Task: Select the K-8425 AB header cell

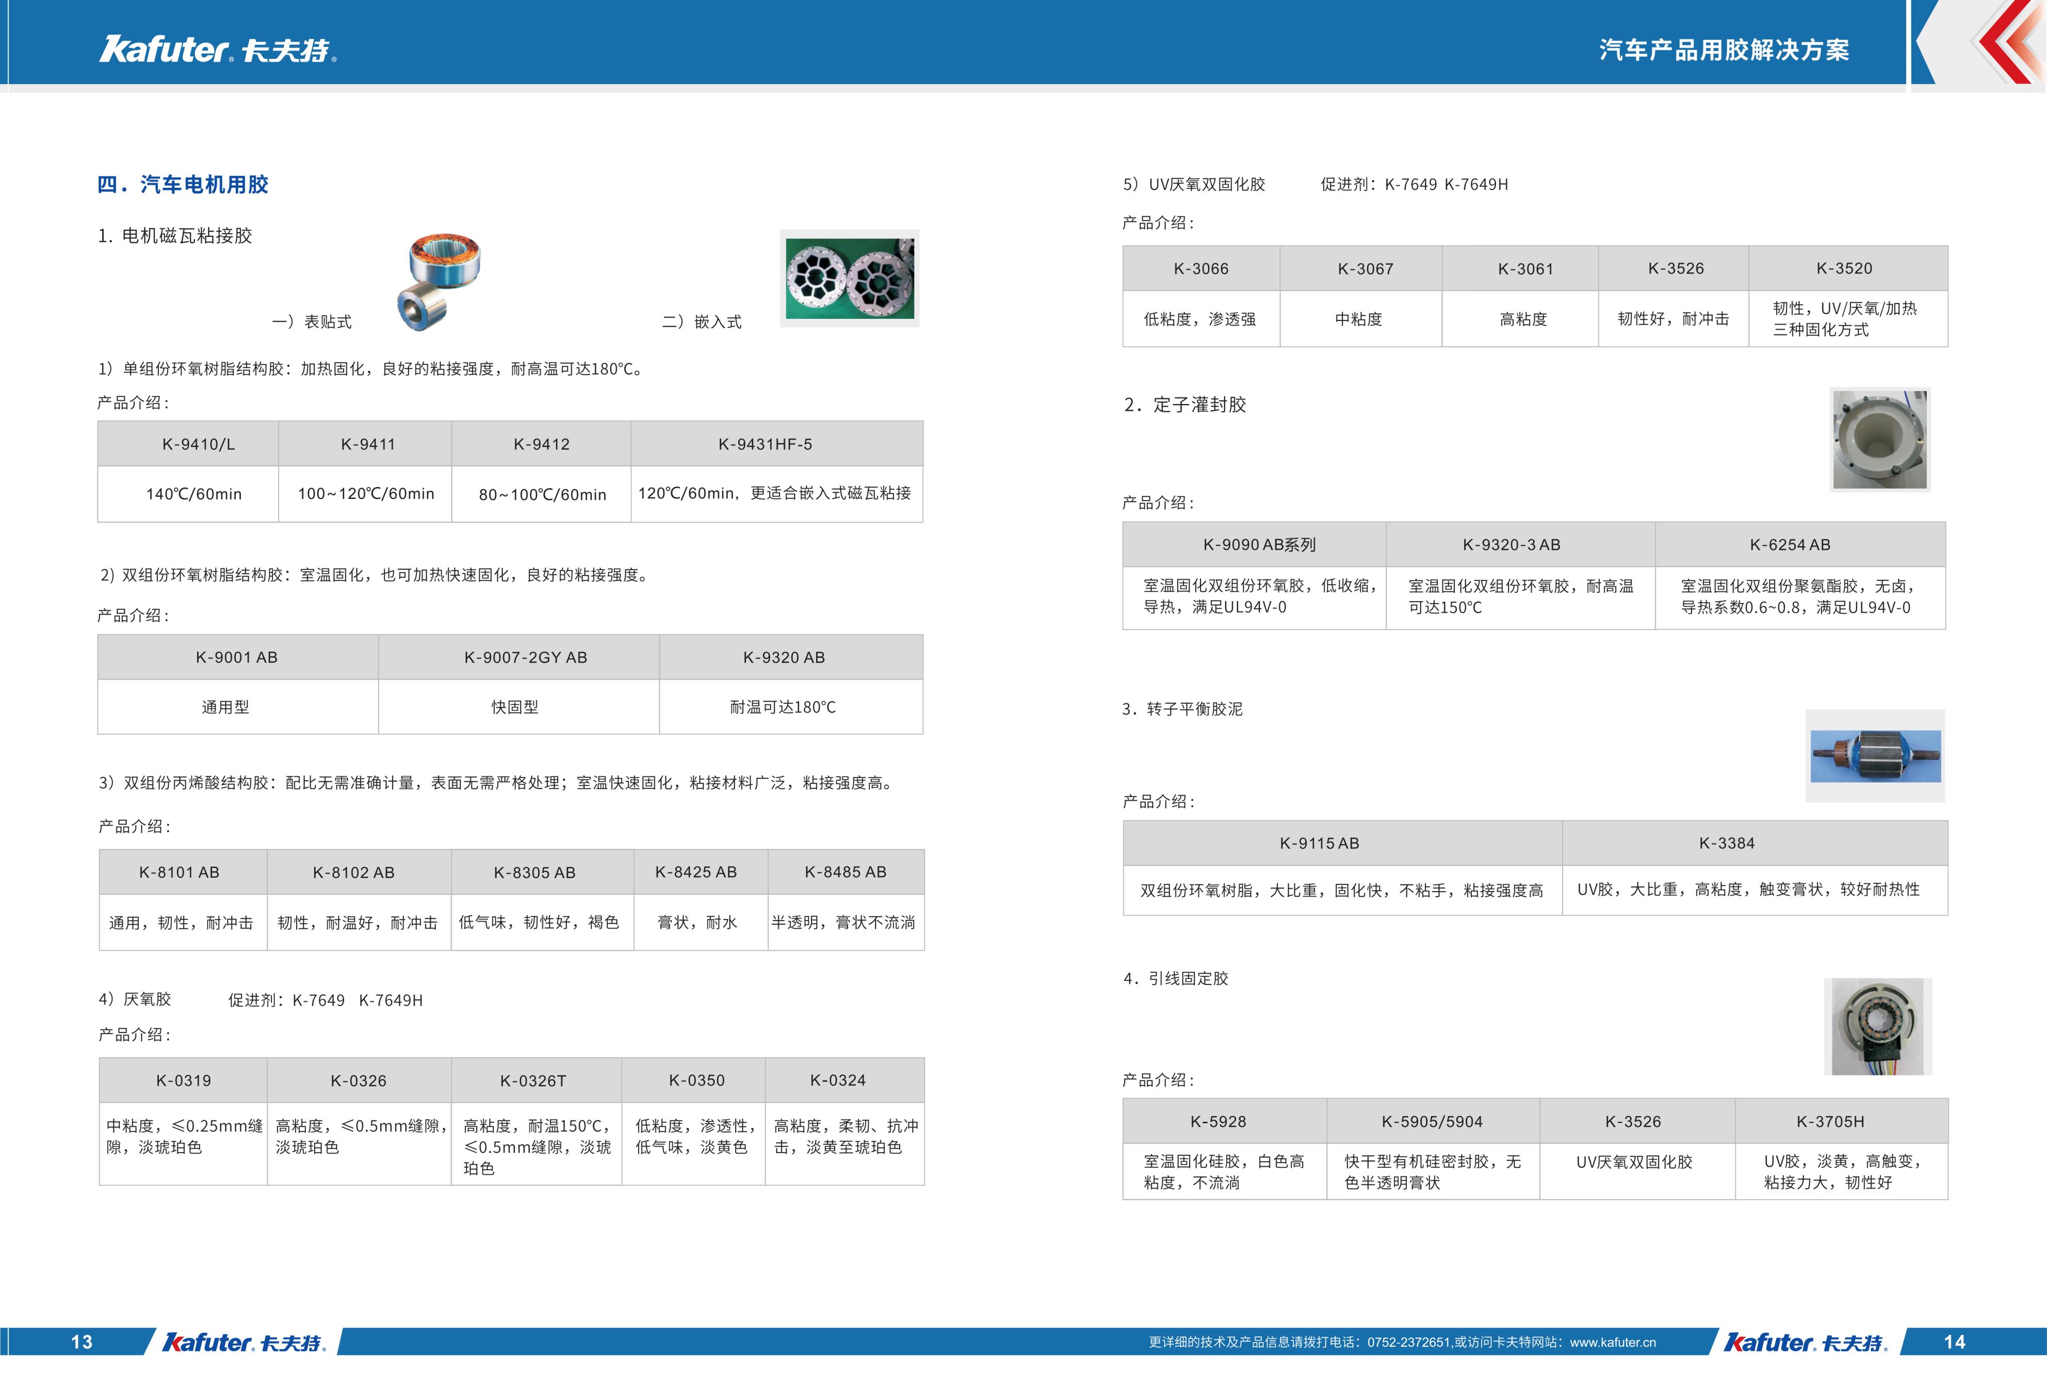Action: tap(701, 872)
